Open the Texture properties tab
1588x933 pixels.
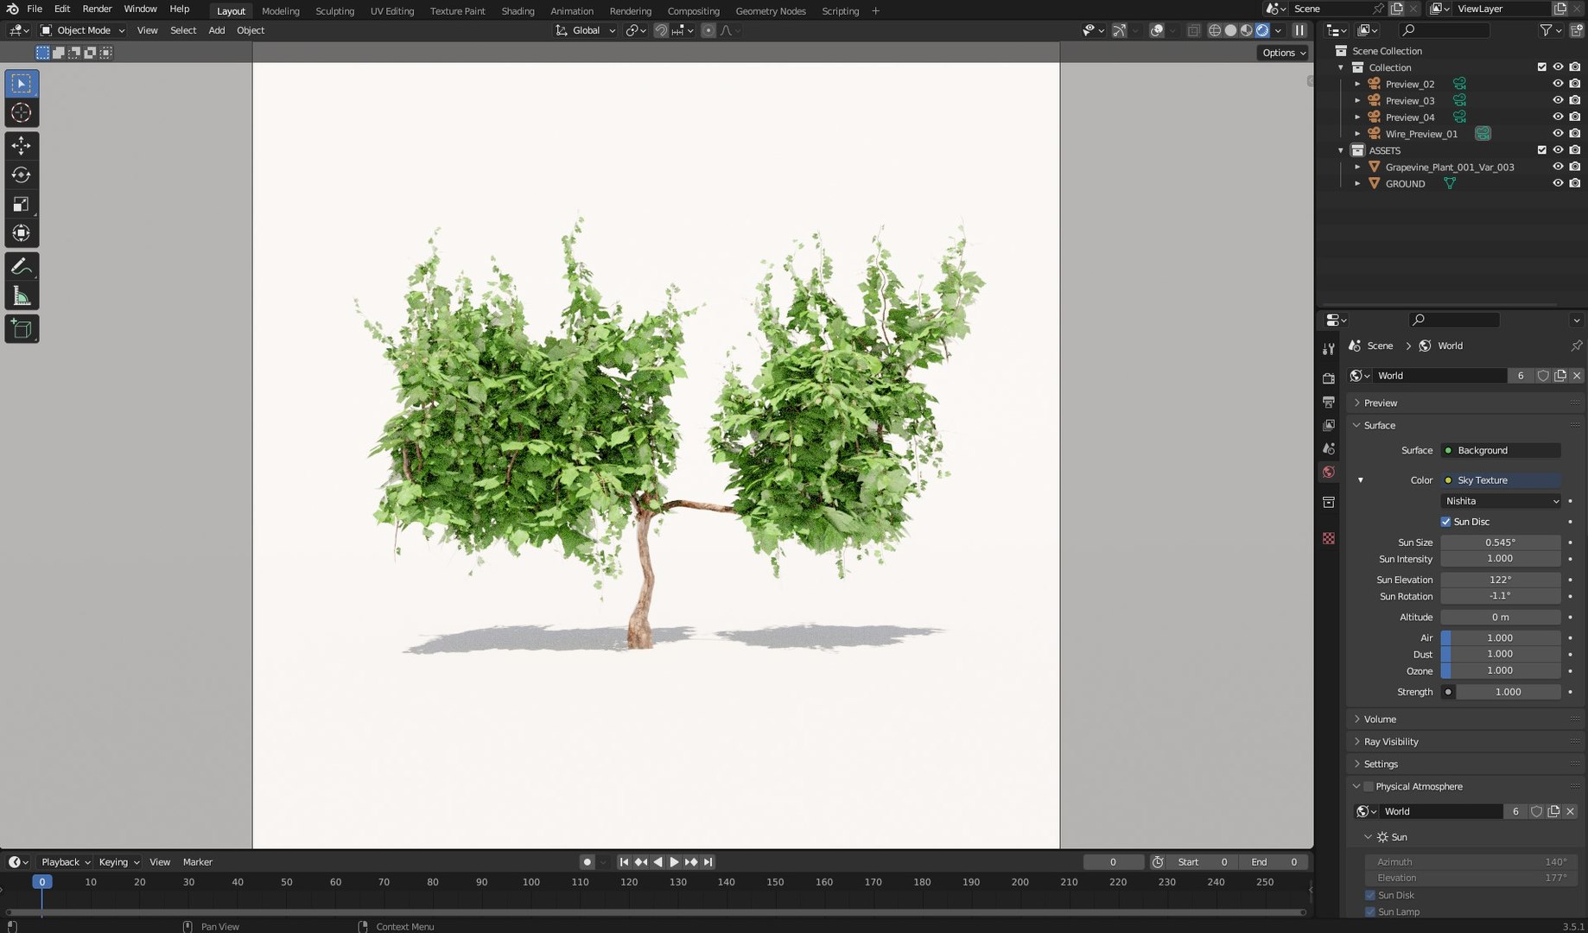coord(1329,538)
